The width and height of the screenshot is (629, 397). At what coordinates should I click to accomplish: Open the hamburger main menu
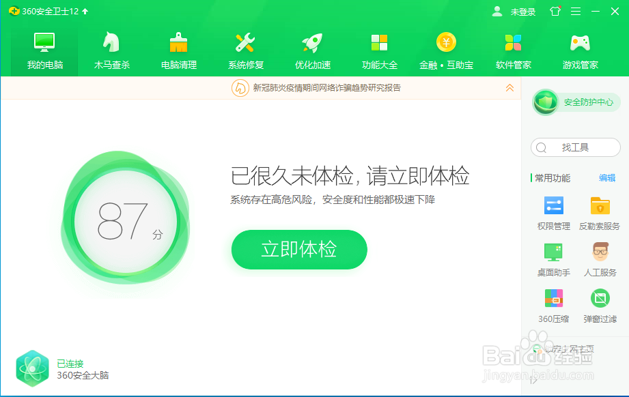pyautogui.click(x=575, y=11)
